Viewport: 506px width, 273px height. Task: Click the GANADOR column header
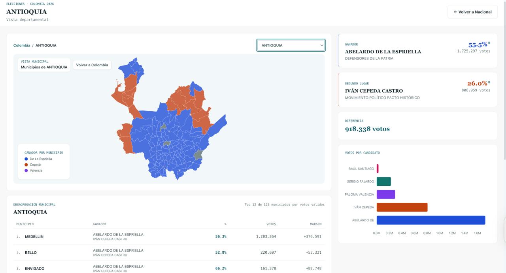100,224
